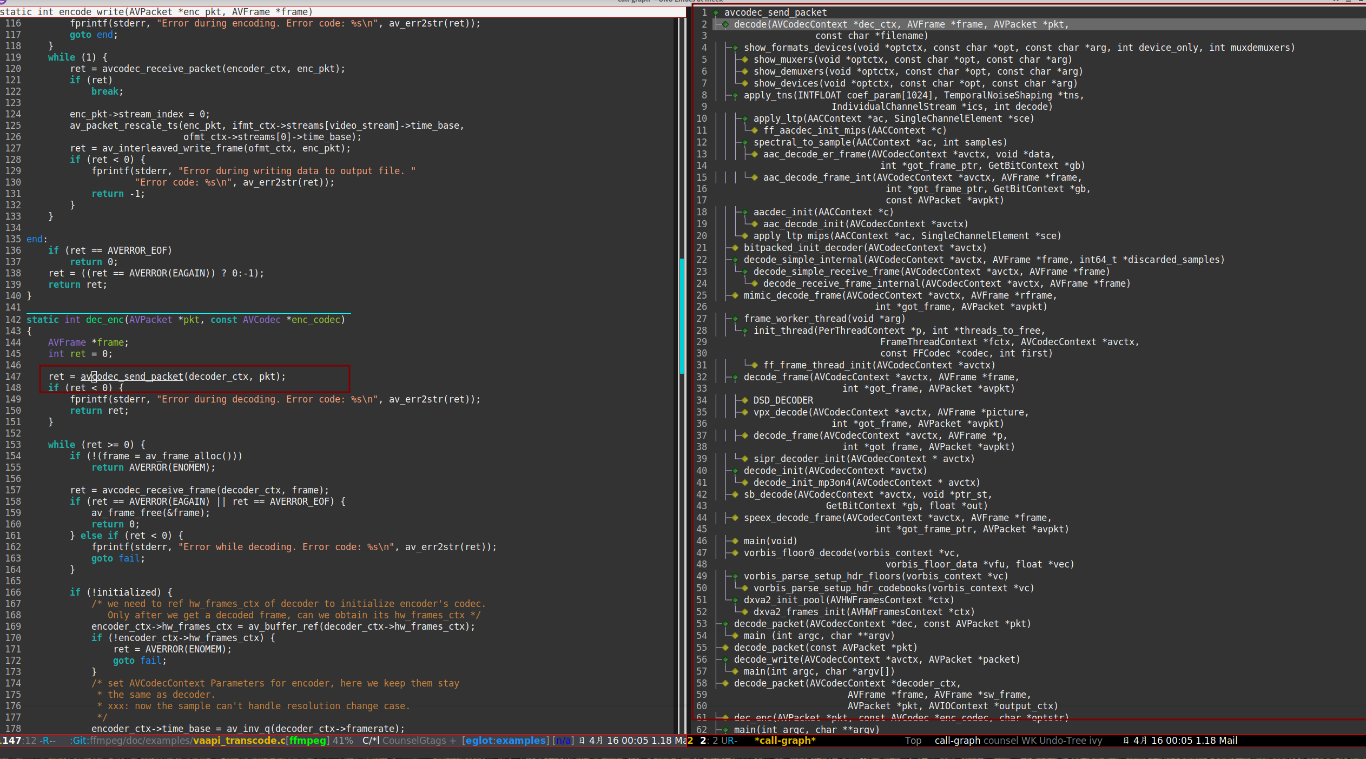
Task: Click the diamond icon beside sb_decode
Action: (x=734, y=494)
